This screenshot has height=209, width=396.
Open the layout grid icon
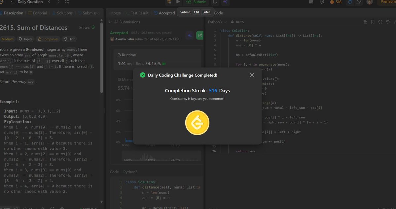pyautogui.click(x=311, y=2)
